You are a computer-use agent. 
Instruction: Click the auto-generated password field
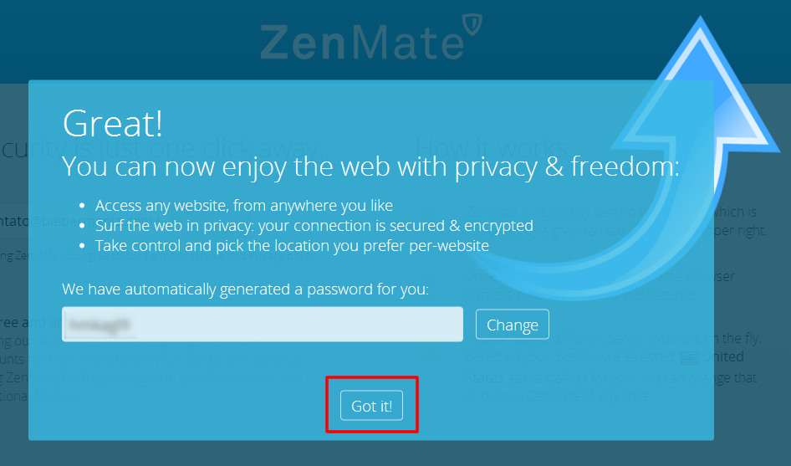coord(262,324)
